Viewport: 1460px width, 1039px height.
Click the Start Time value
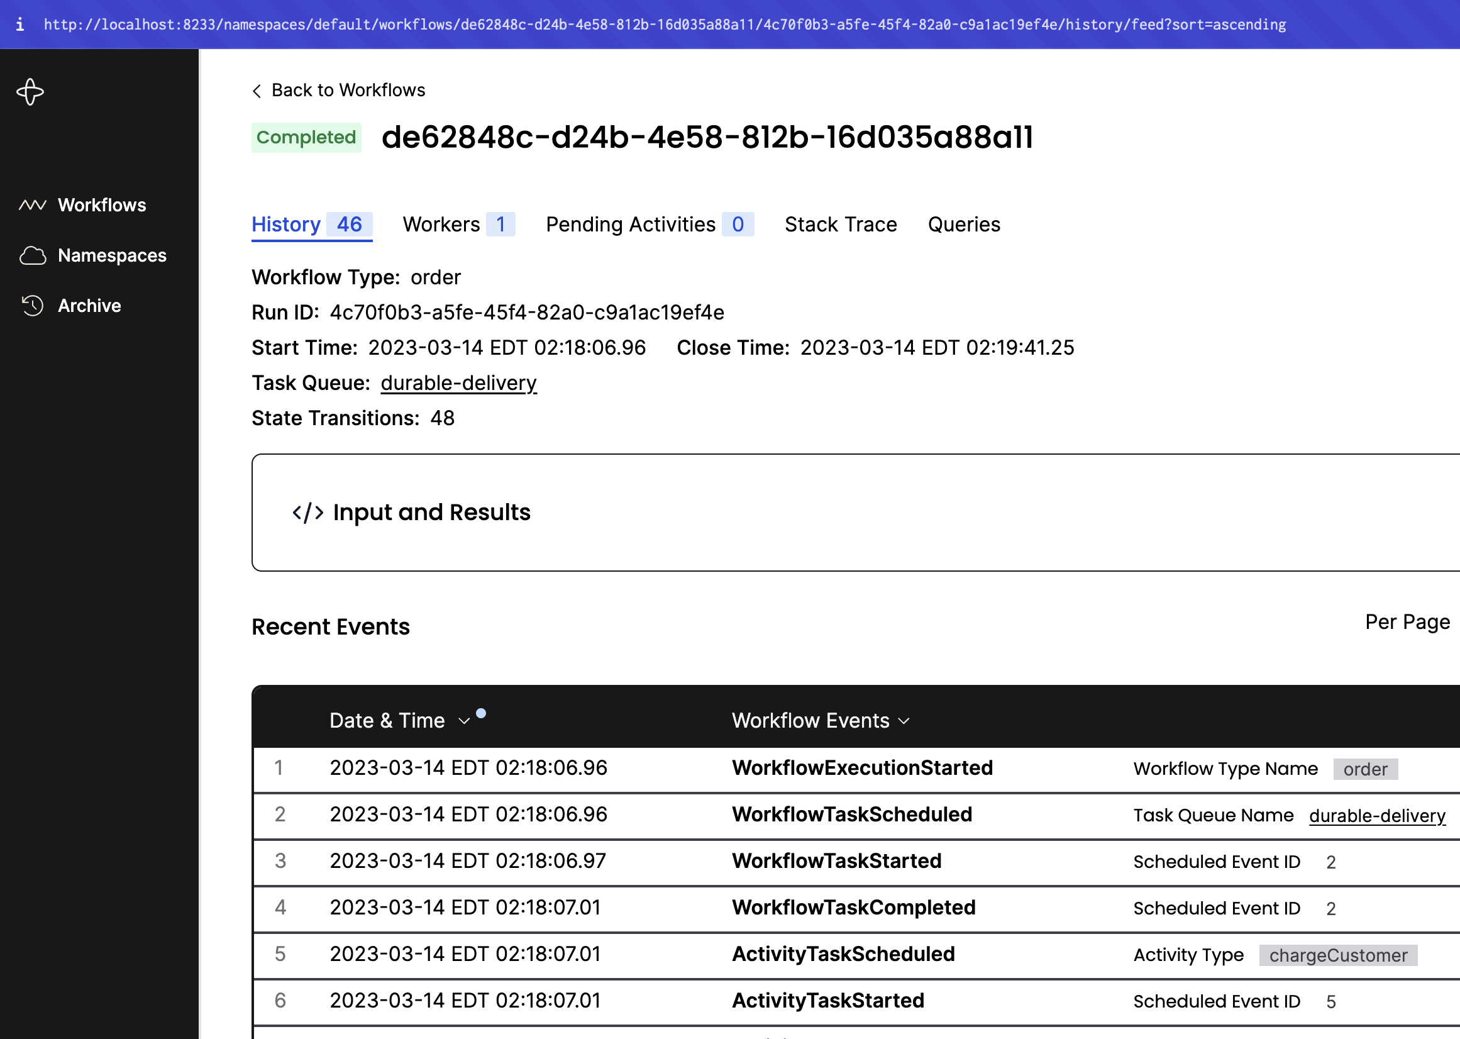tap(507, 347)
